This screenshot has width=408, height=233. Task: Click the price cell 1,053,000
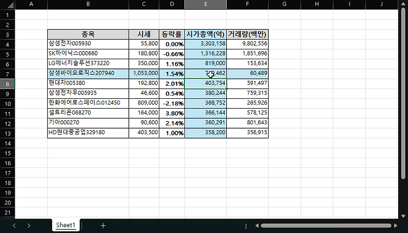(x=144, y=74)
